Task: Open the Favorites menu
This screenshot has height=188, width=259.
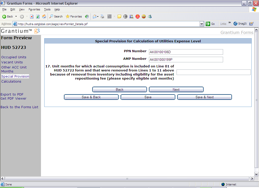Action: (x=34, y=9)
